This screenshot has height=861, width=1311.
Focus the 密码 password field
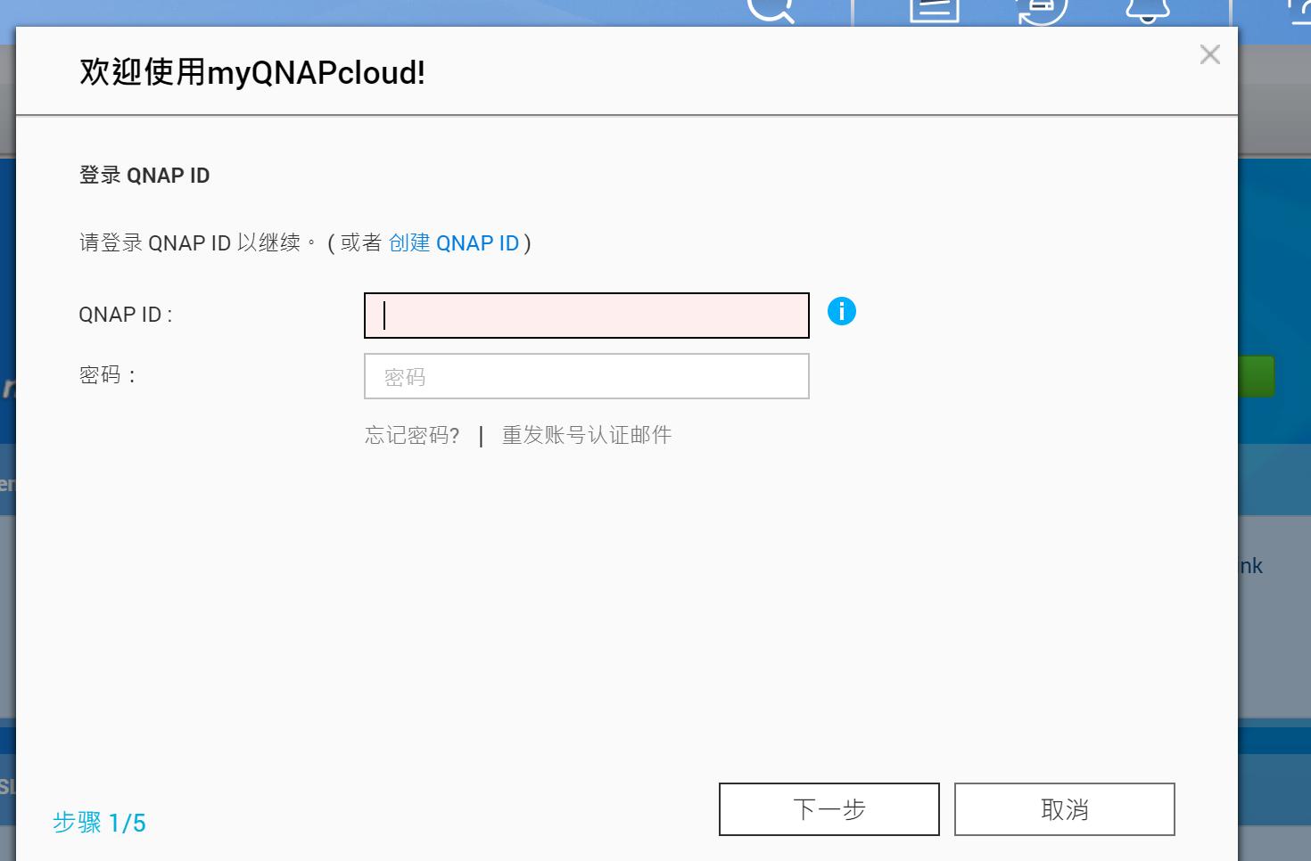[586, 376]
